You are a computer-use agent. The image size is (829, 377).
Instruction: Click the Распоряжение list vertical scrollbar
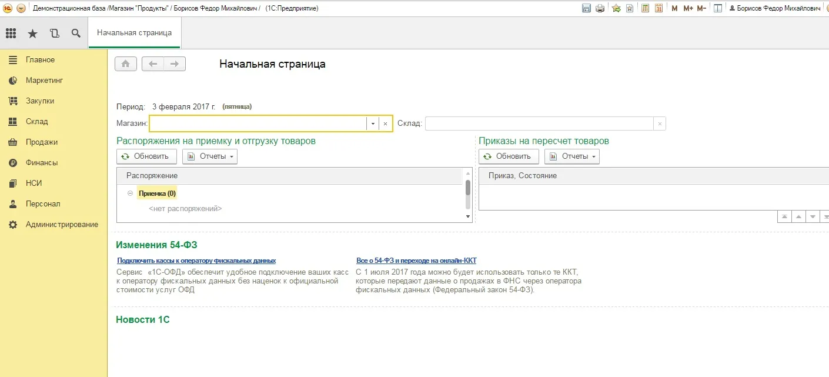pyautogui.click(x=468, y=188)
